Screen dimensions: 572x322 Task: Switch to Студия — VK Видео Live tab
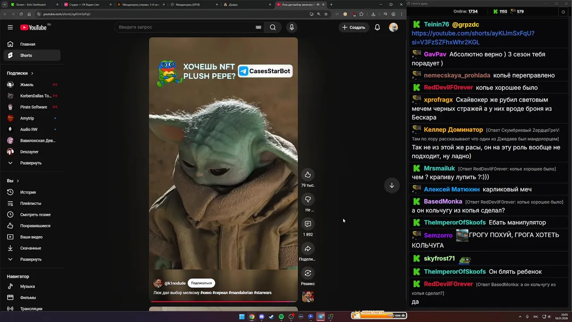pyautogui.click(x=87, y=4)
